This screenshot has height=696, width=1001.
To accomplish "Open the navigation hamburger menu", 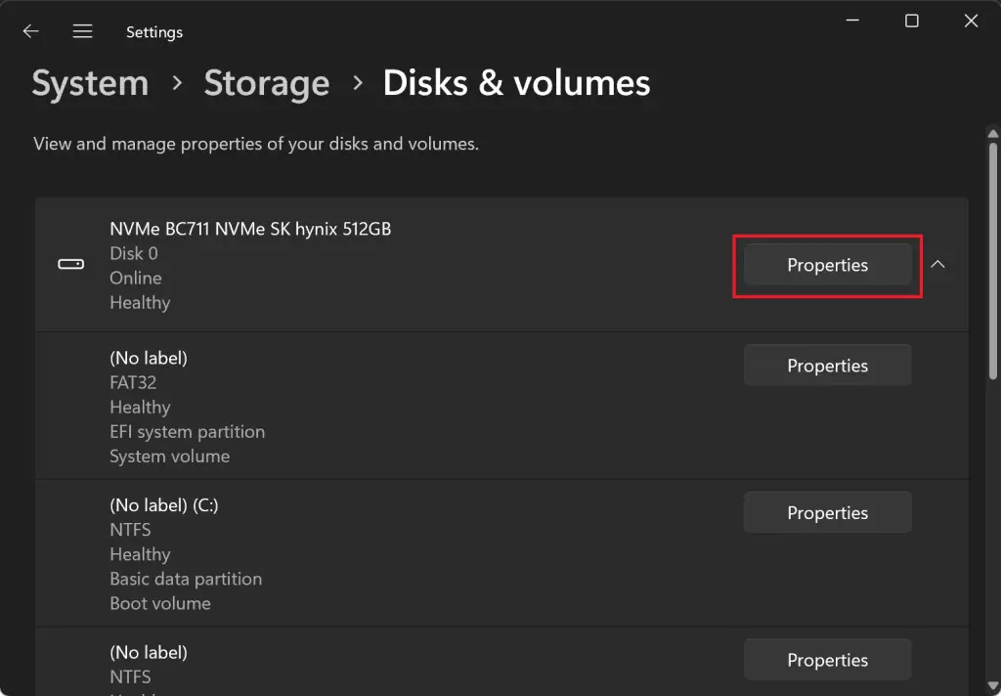I will 82,30.
